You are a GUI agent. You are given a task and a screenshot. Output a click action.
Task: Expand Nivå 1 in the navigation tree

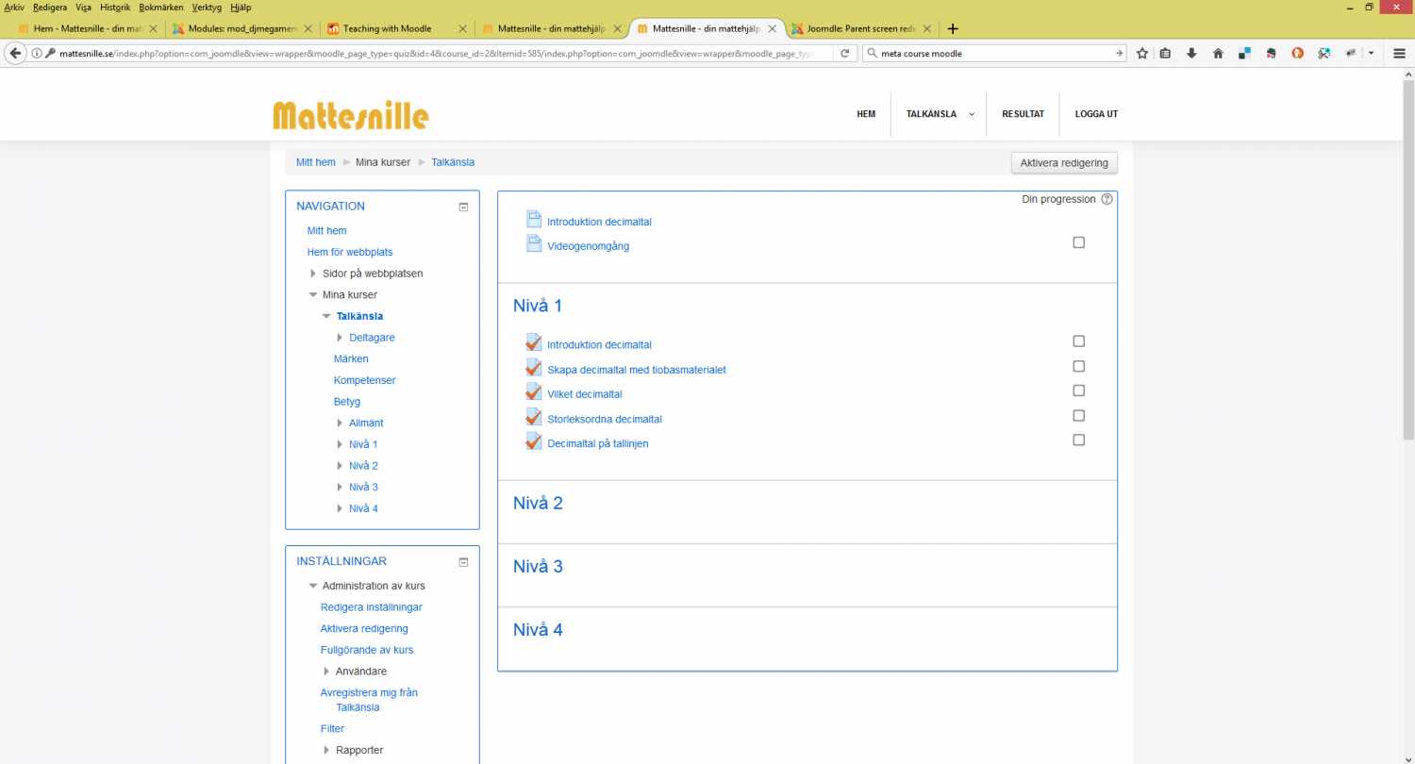click(x=340, y=444)
